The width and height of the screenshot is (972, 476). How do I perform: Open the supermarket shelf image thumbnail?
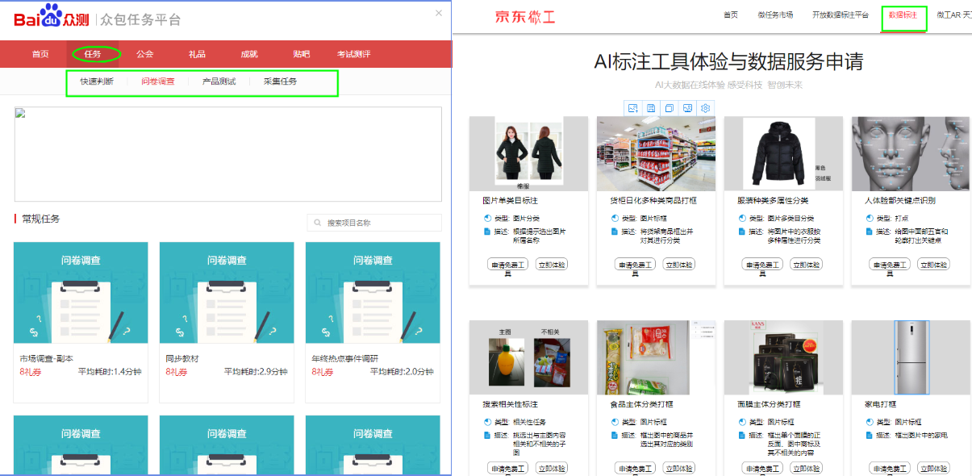point(657,153)
